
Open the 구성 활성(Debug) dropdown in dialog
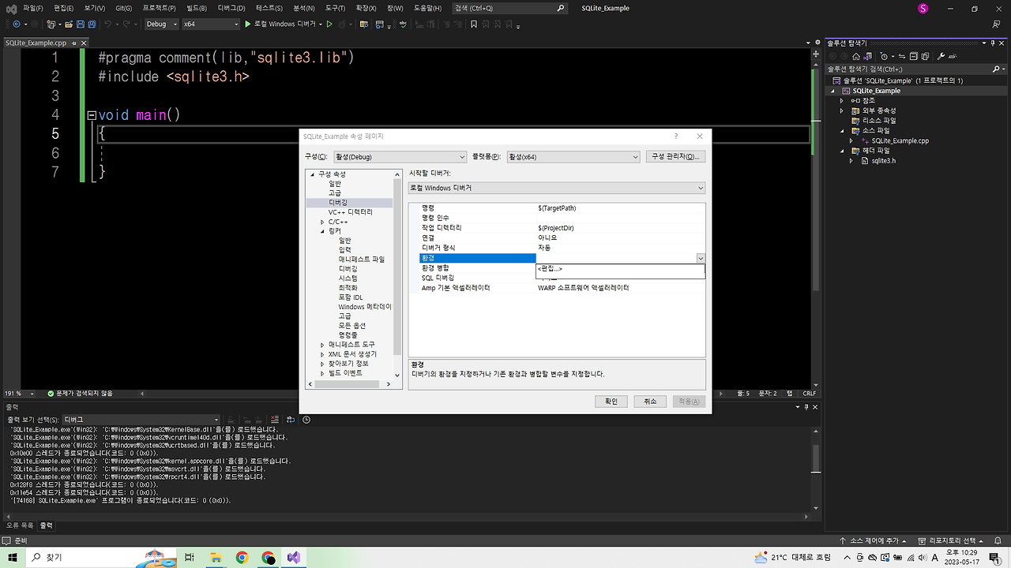coord(400,156)
